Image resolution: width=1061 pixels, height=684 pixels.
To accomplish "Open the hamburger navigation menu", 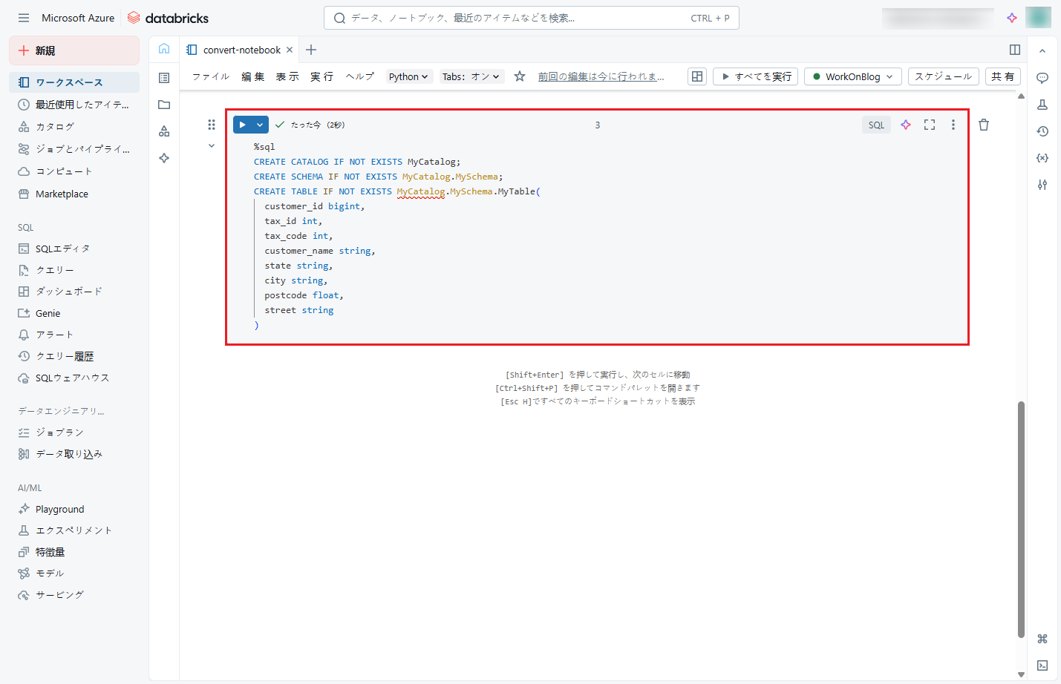I will point(24,18).
